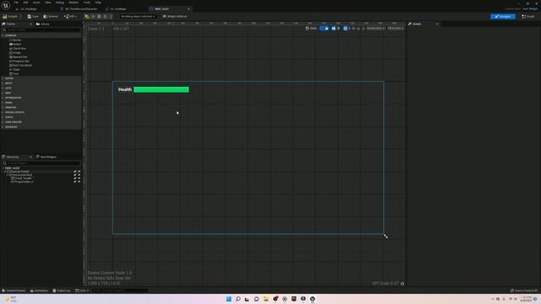
Task: Select the Health text on canvas
Action: click(x=125, y=90)
